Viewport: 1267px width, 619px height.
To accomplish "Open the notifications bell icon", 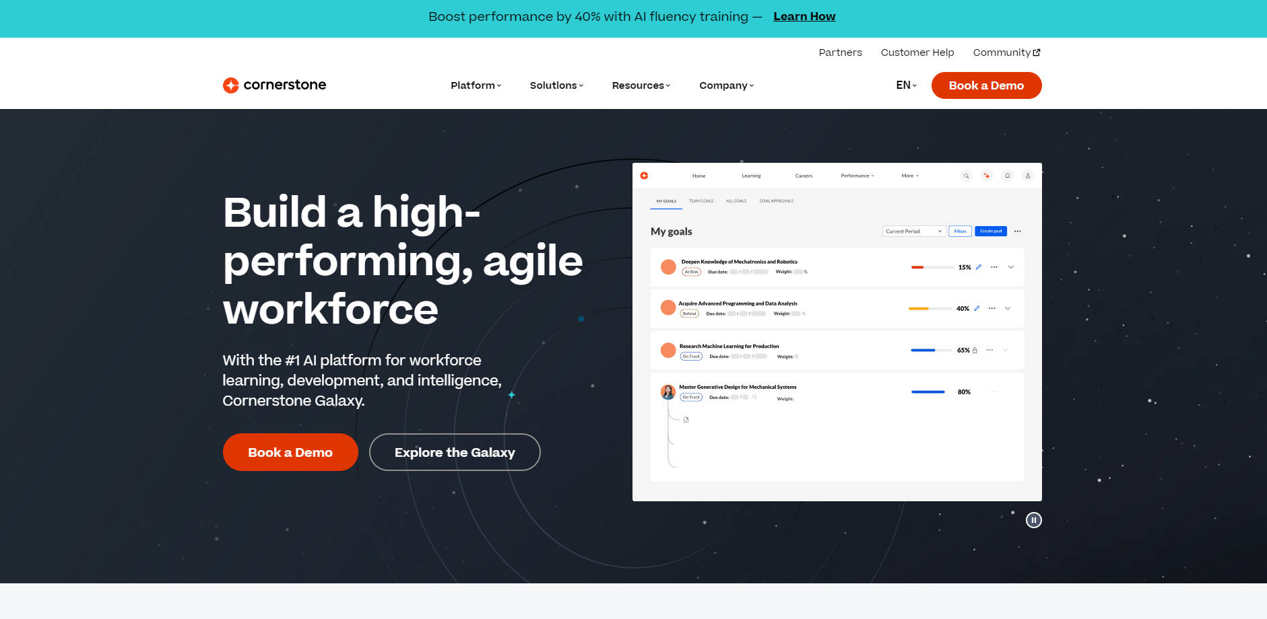I will 1007,176.
